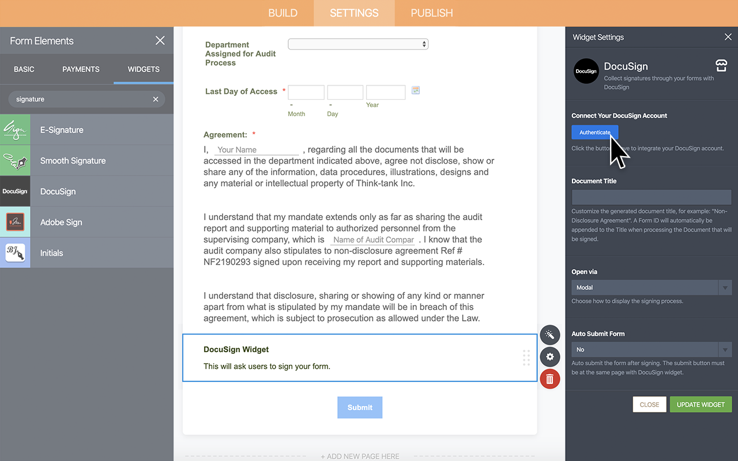This screenshot has width=738, height=461.
Task: Close the Widget Settings panel
Action: click(728, 36)
